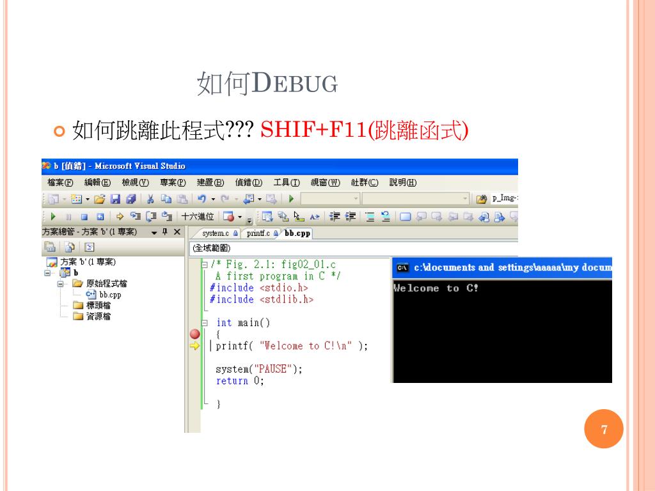Open the 編輯(E) menu

tap(97, 182)
